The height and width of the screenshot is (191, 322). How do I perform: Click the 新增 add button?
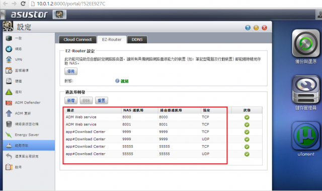tap(71, 100)
